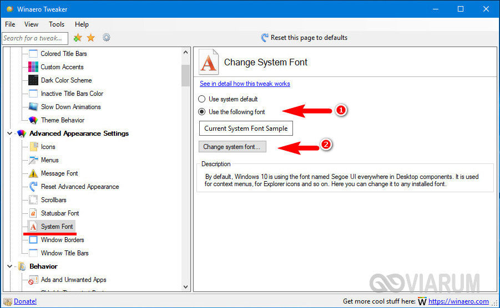
Task: Click the Winaero W logo icon
Action: tap(422, 301)
